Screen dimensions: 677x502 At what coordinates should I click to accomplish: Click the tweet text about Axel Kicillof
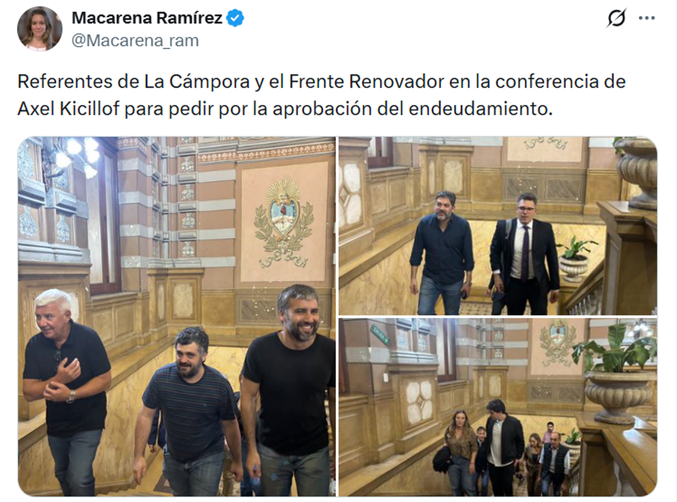coord(322,95)
